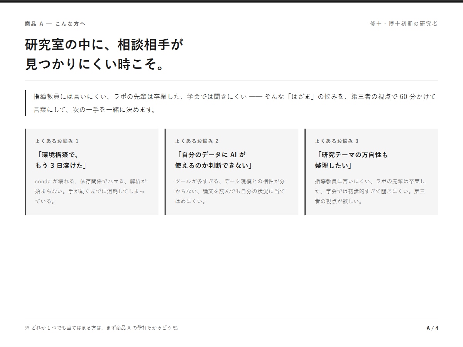Select the headline 研究室の中に、相談相手が
The width and height of the screenshot is (463, 347).
point(104,45)
